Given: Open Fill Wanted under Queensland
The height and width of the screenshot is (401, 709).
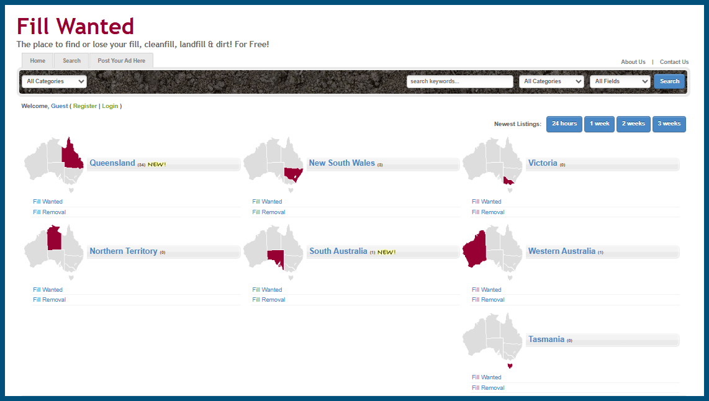Looking at the screenshot, I should pyautogui.click(x=48, y=201).
